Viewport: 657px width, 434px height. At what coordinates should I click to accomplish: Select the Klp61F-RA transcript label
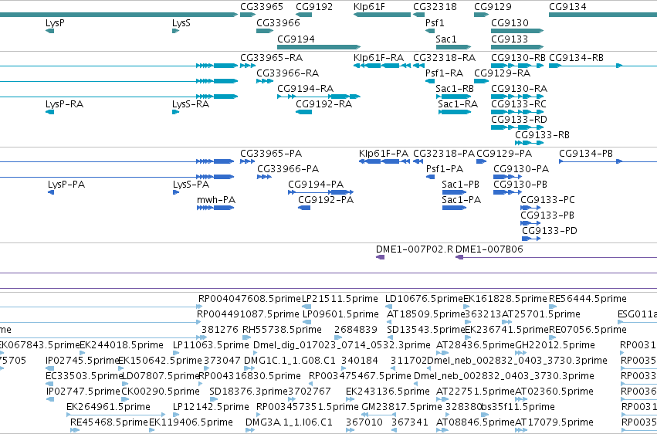click(379, 58)
